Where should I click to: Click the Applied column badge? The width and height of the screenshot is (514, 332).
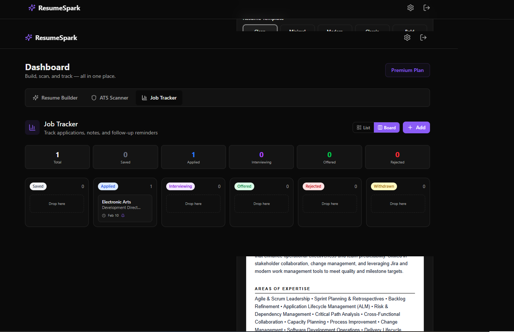point(108,186)
